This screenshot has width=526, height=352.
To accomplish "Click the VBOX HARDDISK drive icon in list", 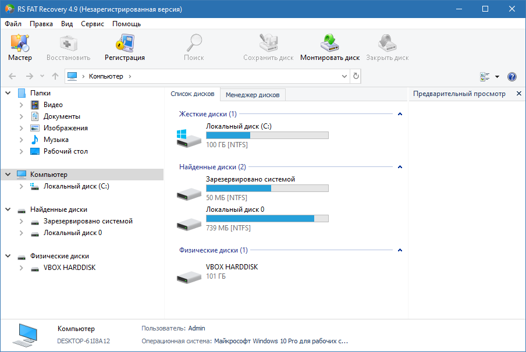I will (189, 277).
